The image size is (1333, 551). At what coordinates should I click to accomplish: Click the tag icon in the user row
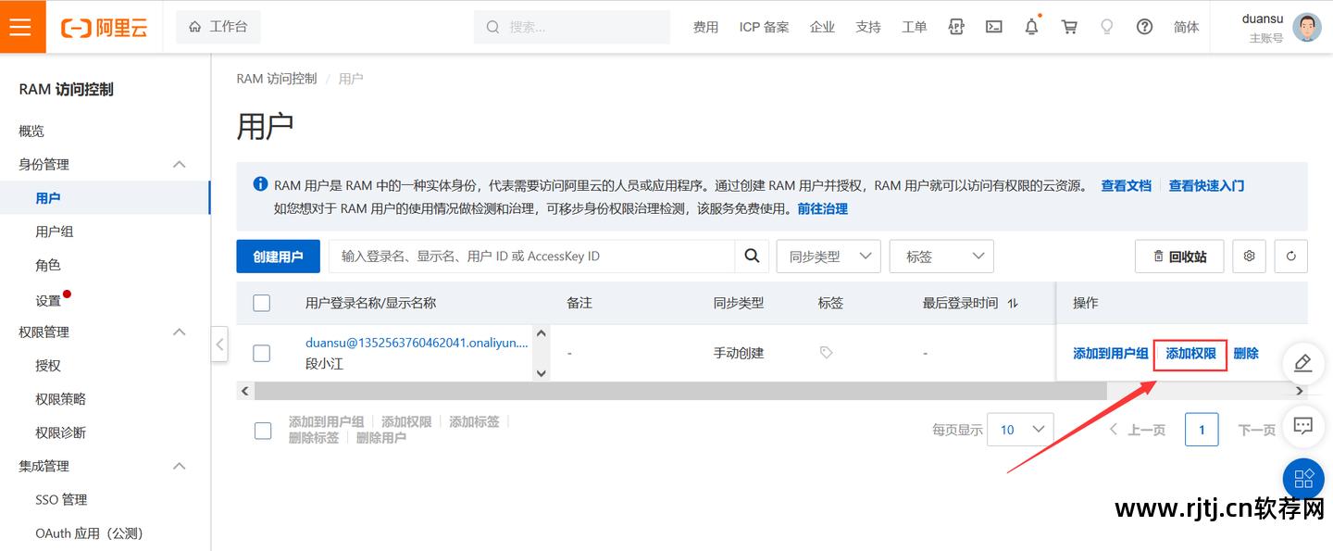tap(827, 353)
